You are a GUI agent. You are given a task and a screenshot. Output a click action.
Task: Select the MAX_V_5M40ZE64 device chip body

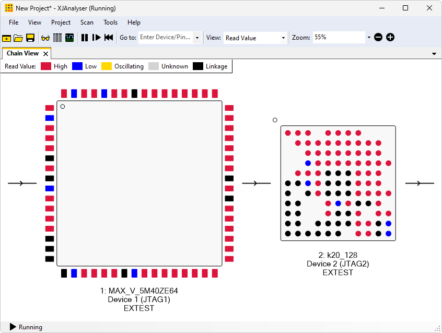139,183
